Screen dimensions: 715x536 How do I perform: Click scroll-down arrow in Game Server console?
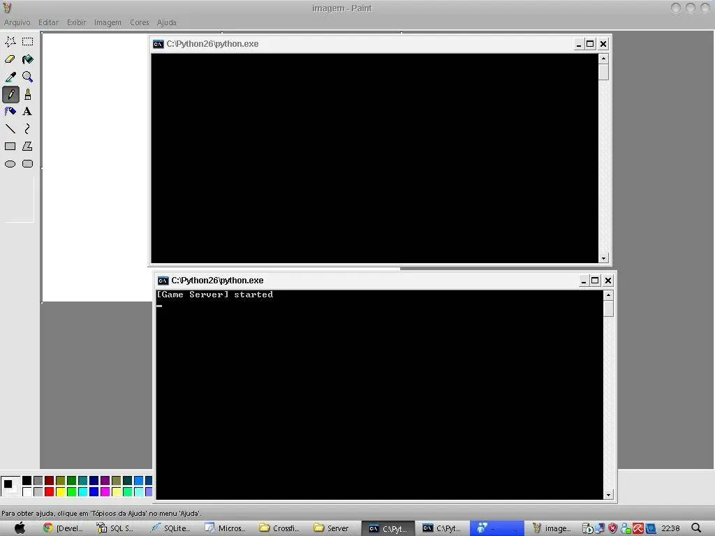pyautogui.click(x=608, y=495)
